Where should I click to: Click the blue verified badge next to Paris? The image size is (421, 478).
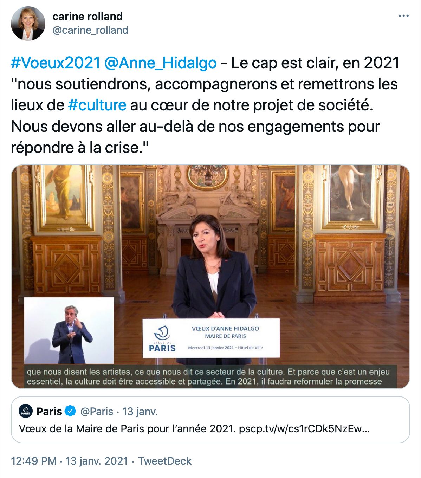71,411
